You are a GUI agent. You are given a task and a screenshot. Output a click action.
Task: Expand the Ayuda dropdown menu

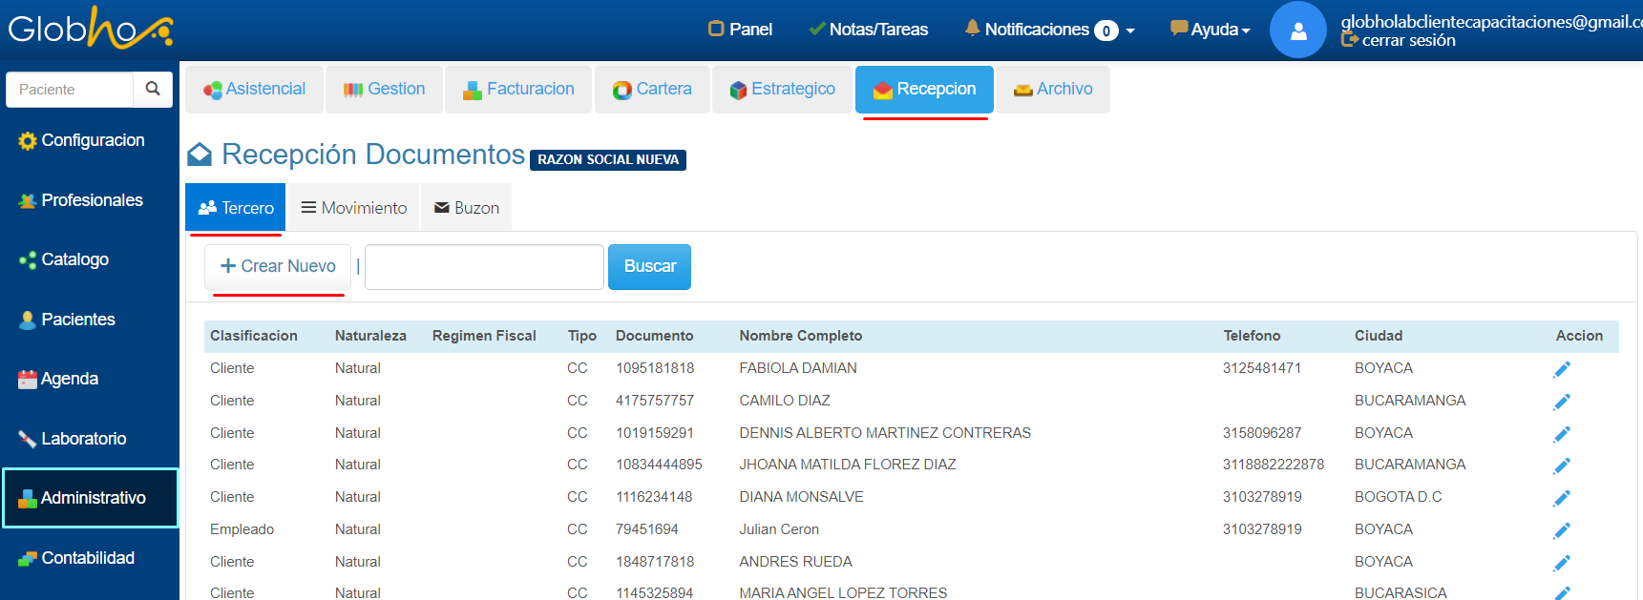tap(1211, 30)
